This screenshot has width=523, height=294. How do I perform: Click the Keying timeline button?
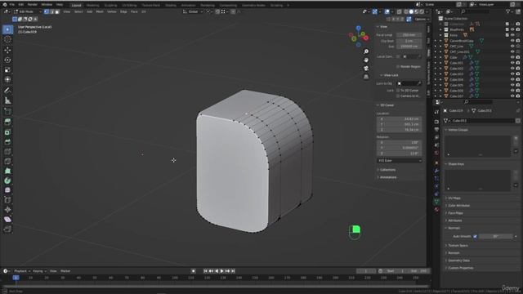pos(39,271)
